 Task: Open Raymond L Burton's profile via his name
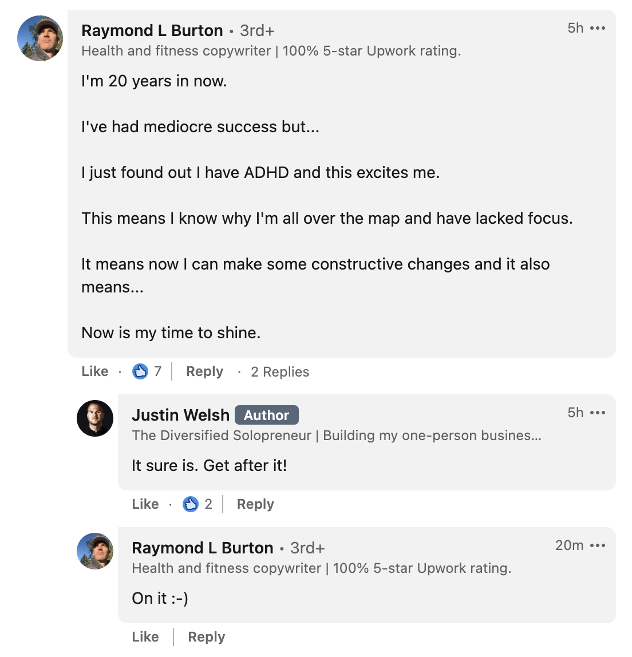pyautogui.click(x=152, y=30)
